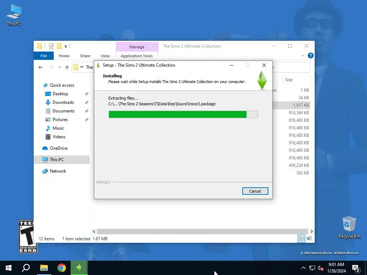Click the New folder quick access icon
The image size is (367, 275).
point(59,46)
